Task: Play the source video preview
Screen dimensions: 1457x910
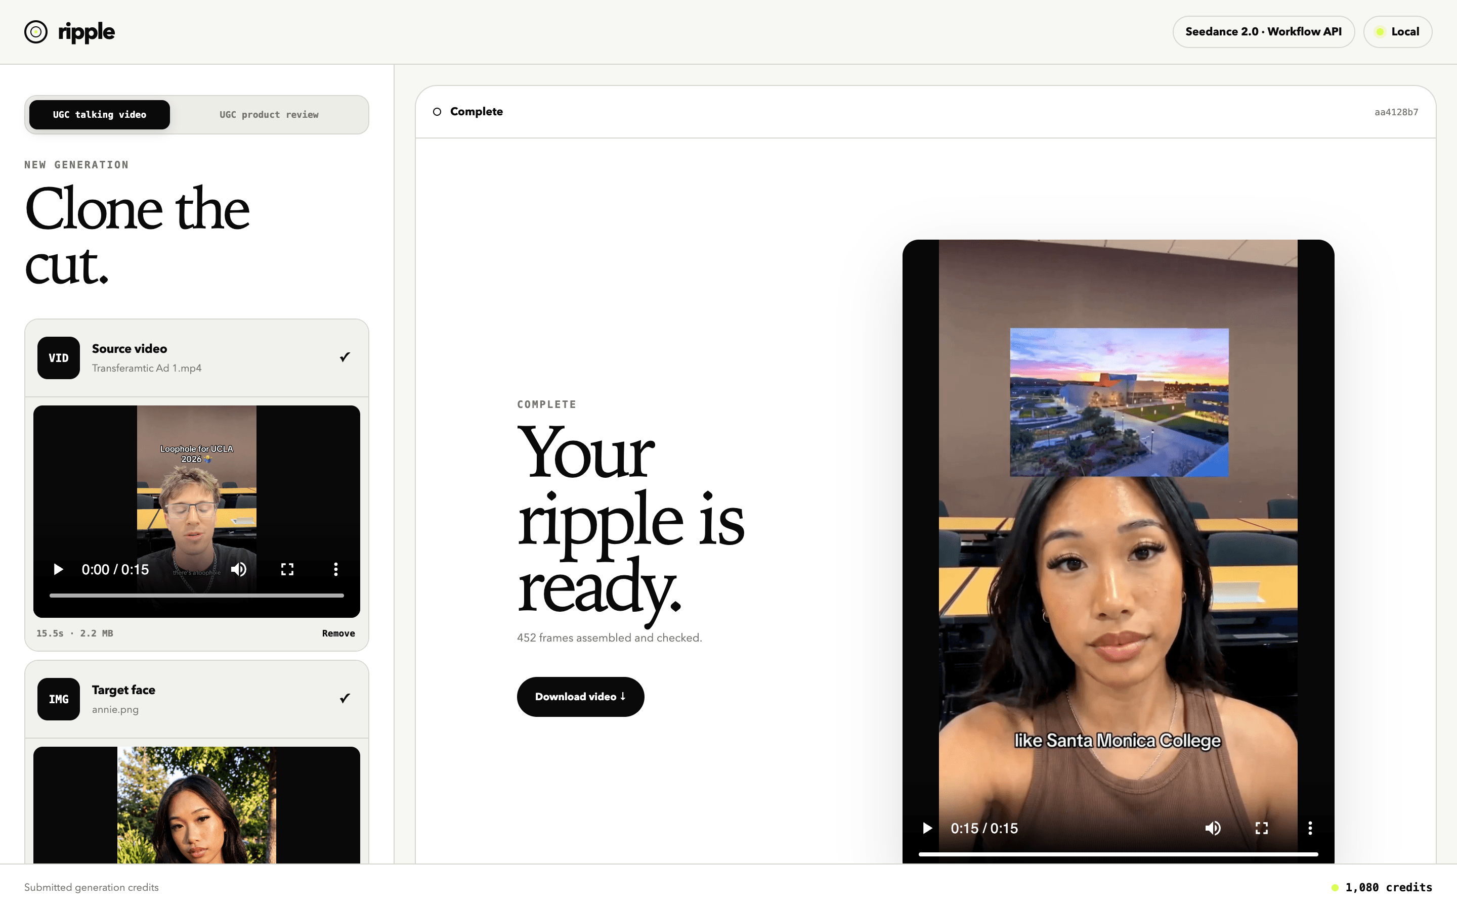Action: point(58,569)
